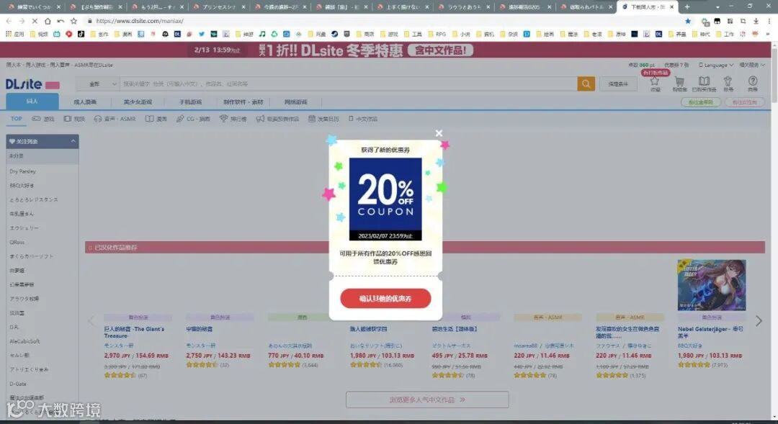778x424 pixels.
Task: Open the Nebel Geisterjäger product thumbnail
Action: [x=712, y=285]
